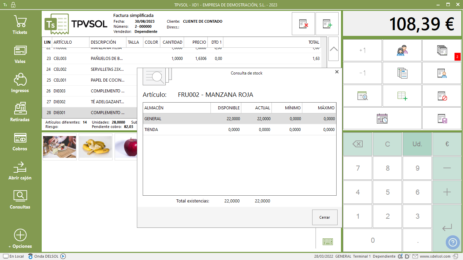Click the cancel ticket icon with prohibition sign

(x=442, y=96)
